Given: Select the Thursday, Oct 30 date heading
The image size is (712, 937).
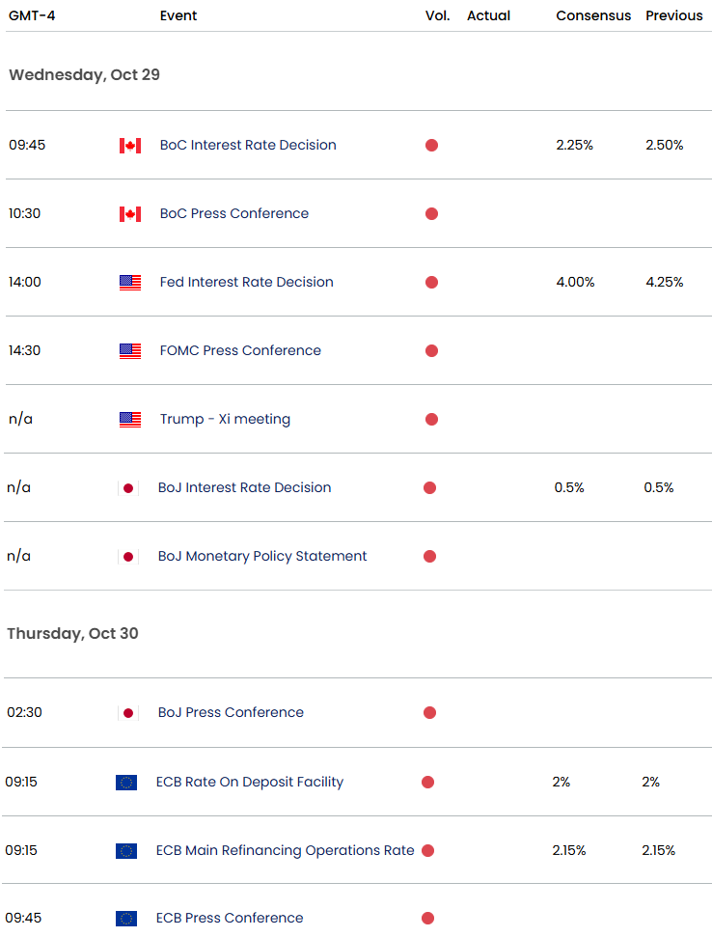Looking at the screenshot, I should coord(73,634).
